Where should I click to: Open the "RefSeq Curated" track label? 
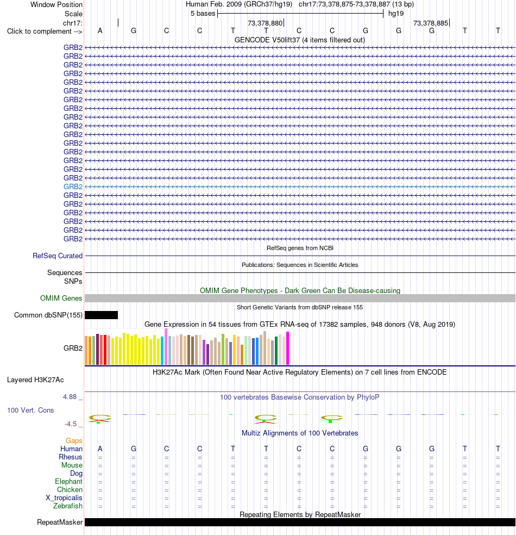point(58,256)
